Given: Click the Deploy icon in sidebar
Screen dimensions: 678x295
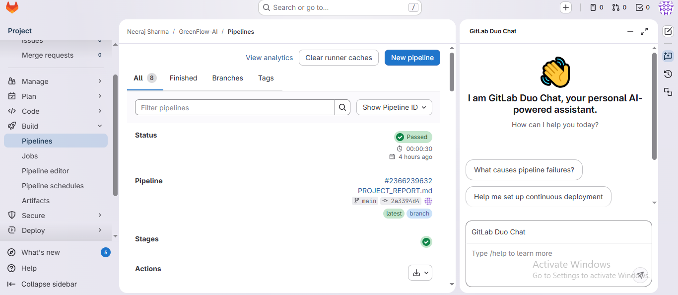Looking at the screenshot, I should point(12,230).
